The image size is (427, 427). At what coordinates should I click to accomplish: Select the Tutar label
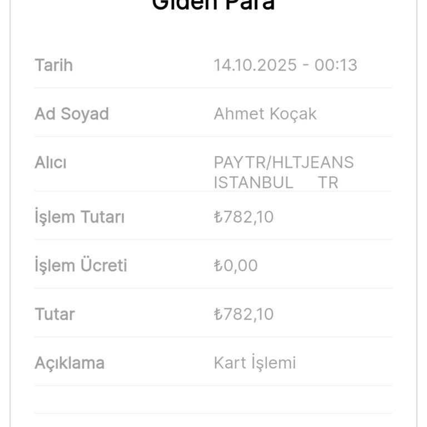point(54,314)
